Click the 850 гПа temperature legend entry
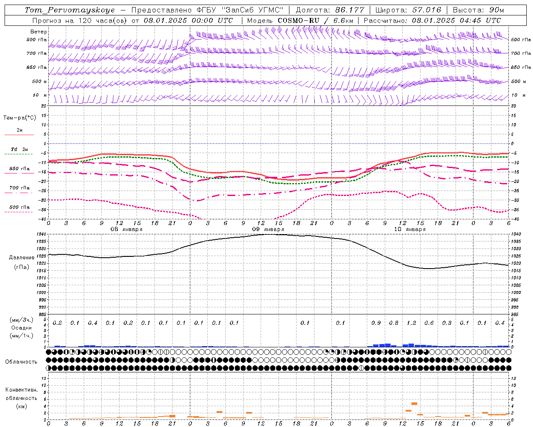 20,169
